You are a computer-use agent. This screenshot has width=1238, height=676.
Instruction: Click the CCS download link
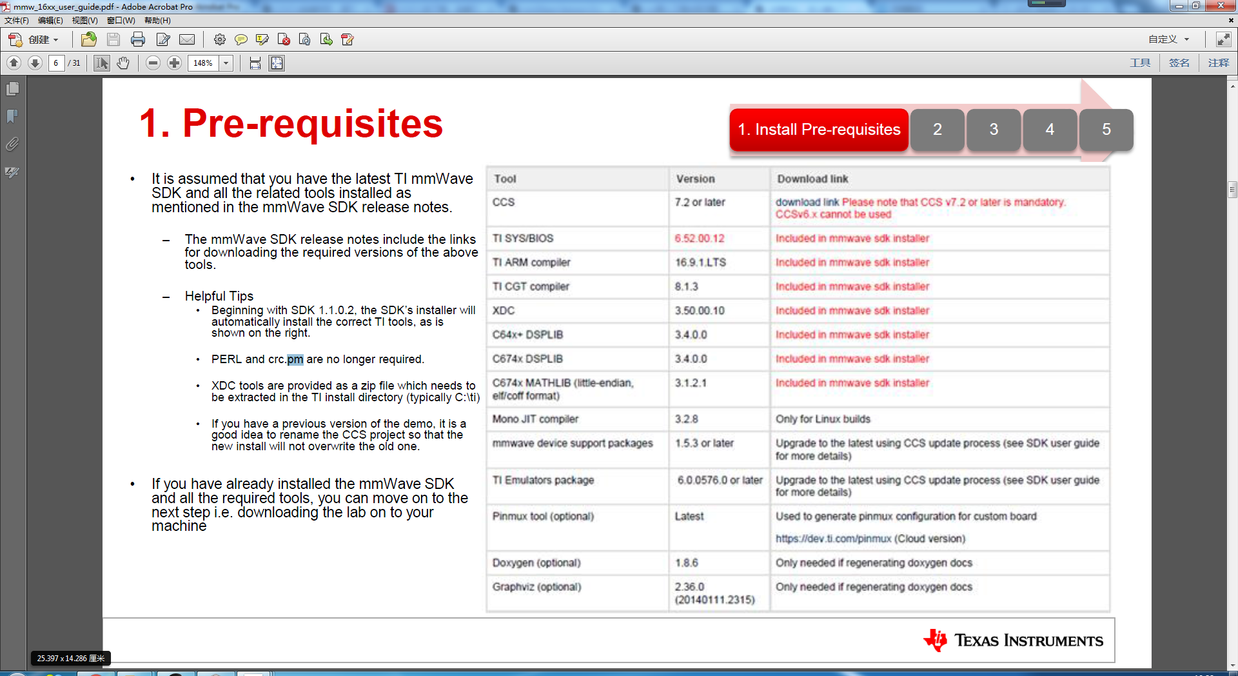pyautogui.click(x=807, y=203)
